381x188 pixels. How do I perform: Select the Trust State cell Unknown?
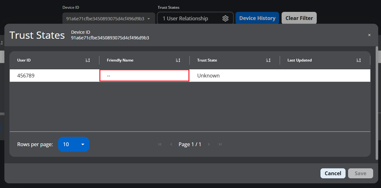tap(235, 76)
